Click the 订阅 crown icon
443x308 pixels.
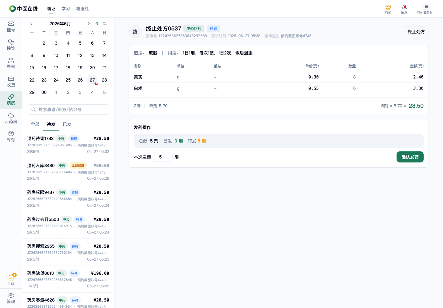tap(388, 9)
